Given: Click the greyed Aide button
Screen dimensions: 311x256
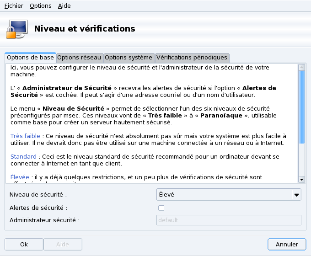Looking at the screenshot, I should point(63,245).
